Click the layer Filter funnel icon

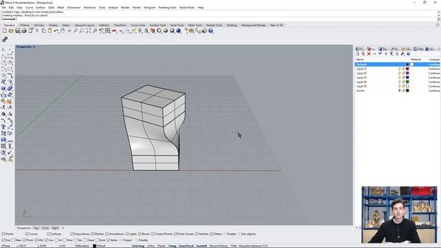pyautogui.click(x=391, y=54)
